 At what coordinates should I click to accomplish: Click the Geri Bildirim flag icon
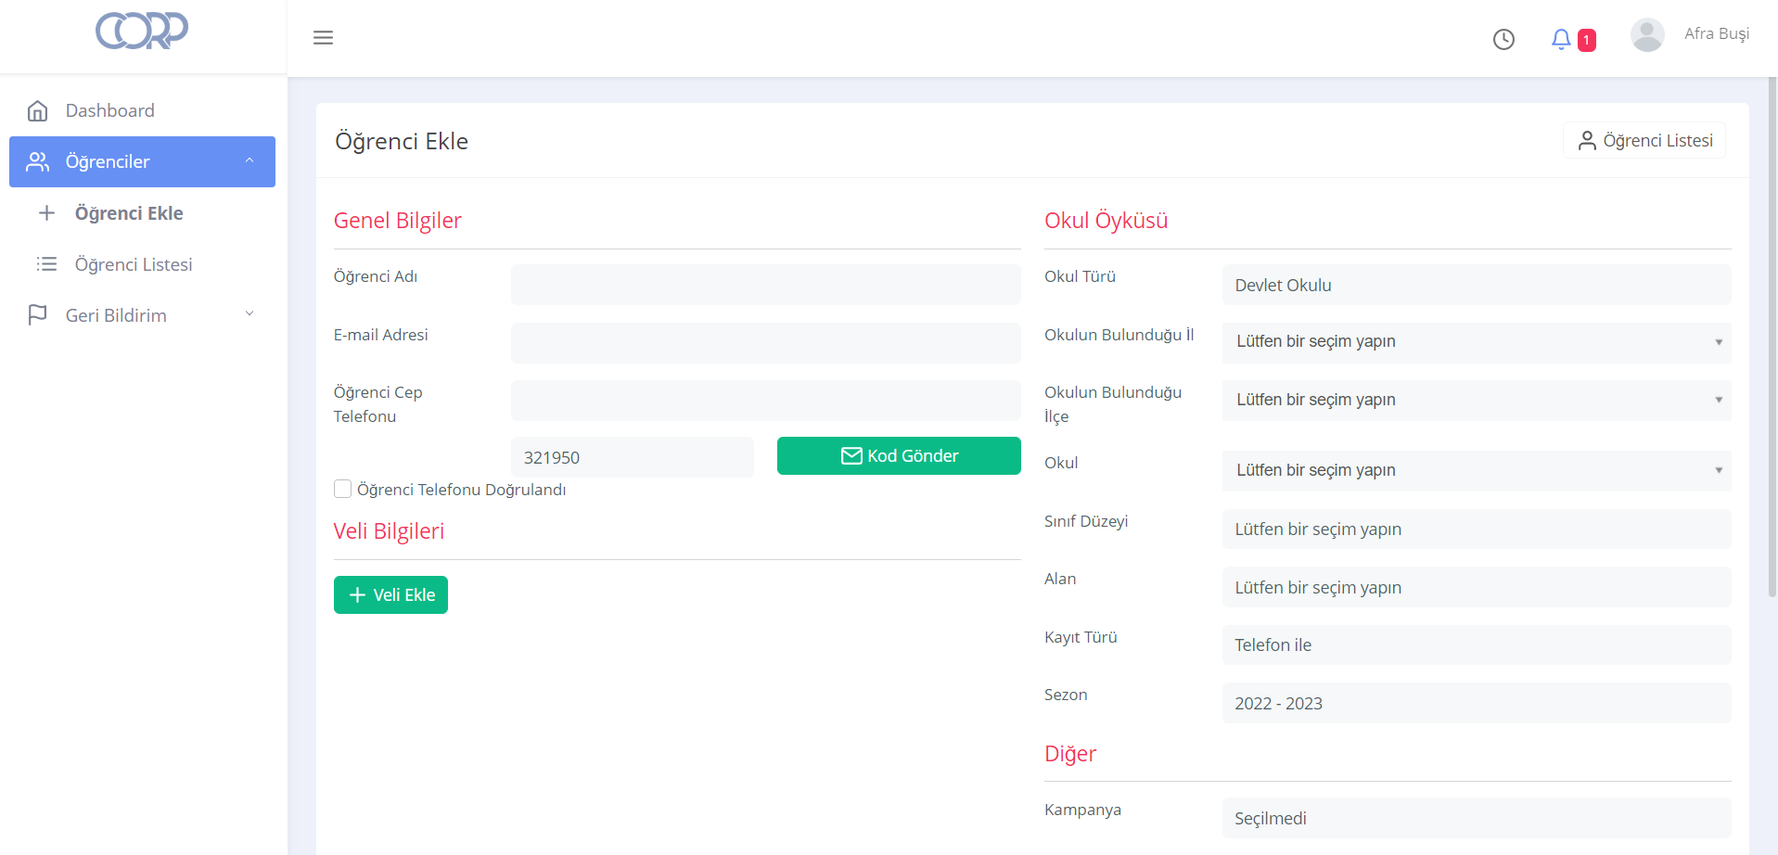(x=37, y=315)
